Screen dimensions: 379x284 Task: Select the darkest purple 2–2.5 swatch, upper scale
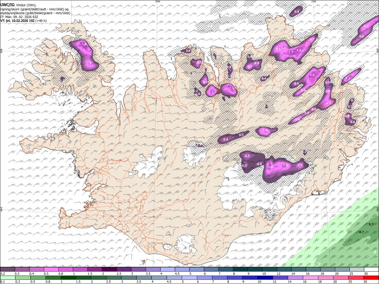109,270
